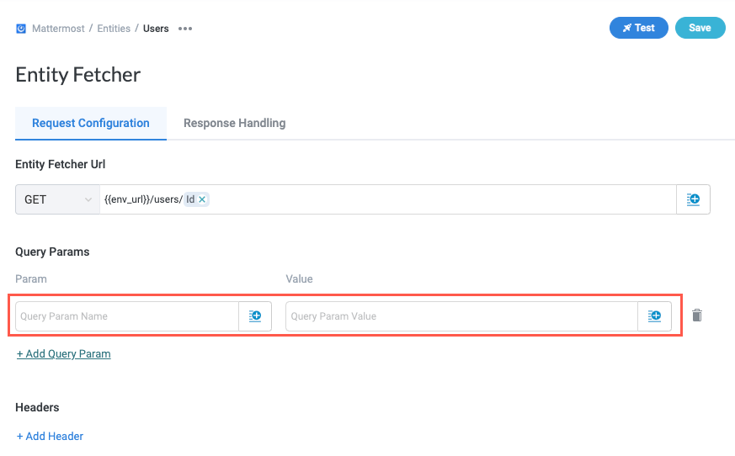
Task: Switch to the Request Configuration tab
Action: pyautogui.click(x=91, y=123)
